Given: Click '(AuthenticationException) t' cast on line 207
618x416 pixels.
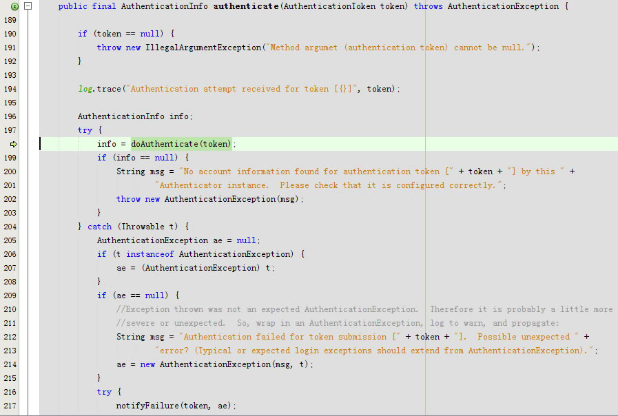Looking at the screenshot, I should click(206, 268).
